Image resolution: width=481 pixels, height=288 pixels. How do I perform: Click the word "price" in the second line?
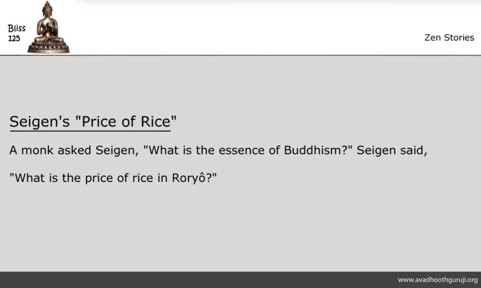tap(100, 178)
